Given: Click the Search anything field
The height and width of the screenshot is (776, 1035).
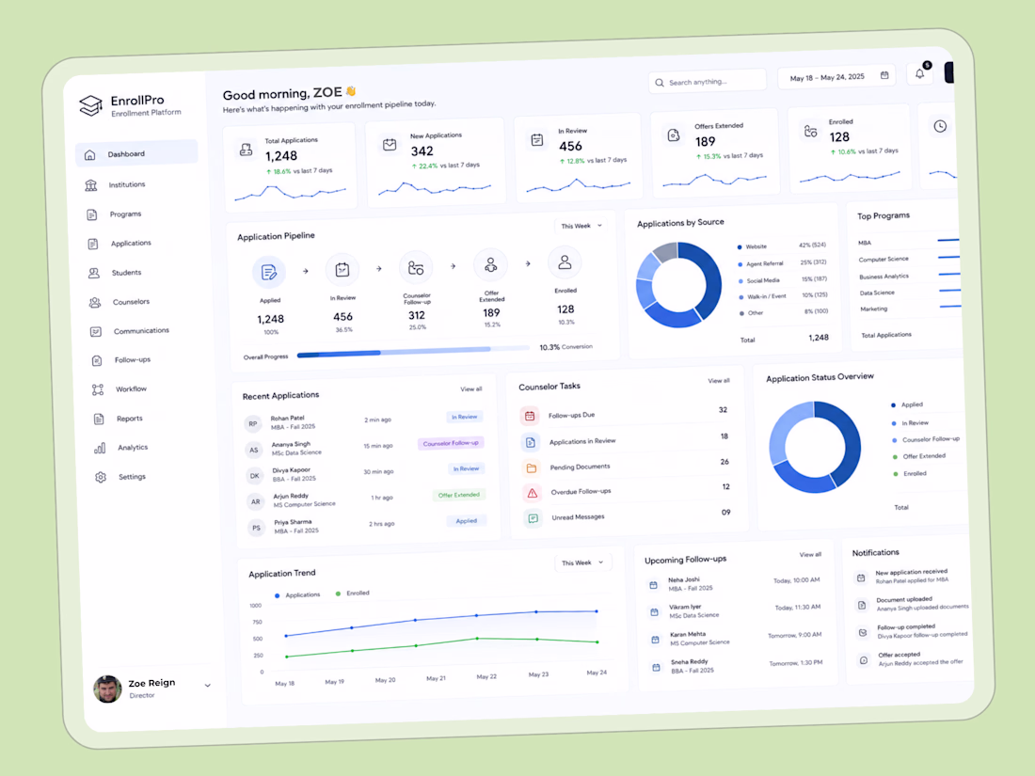Looking at the screenshot, I should (x=707, y=82).
